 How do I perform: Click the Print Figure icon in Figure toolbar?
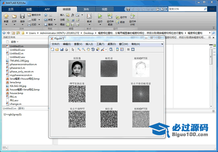coord(66,49)
